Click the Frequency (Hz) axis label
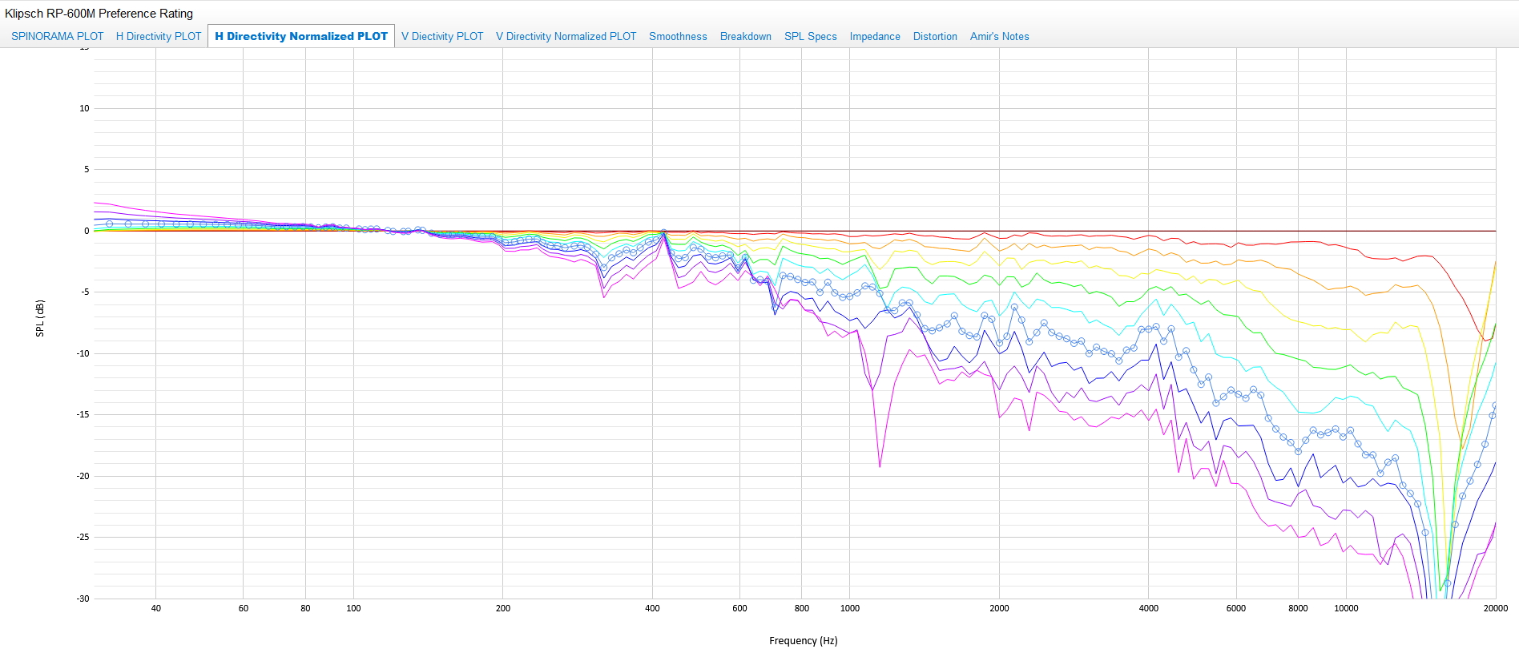Image resolution: width=1519 pixels, height=649 pixels. 804,640
